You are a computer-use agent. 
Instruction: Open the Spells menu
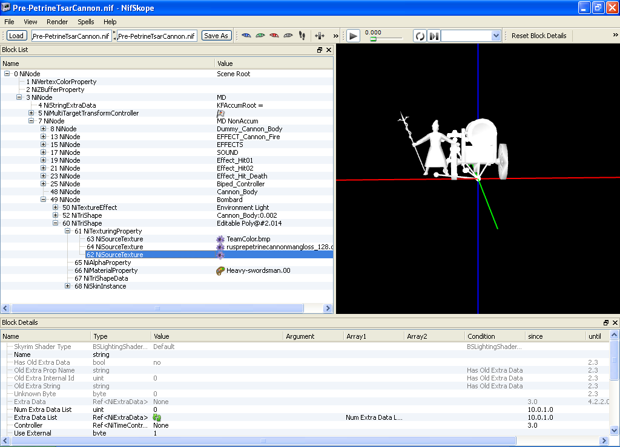[86, 22]
